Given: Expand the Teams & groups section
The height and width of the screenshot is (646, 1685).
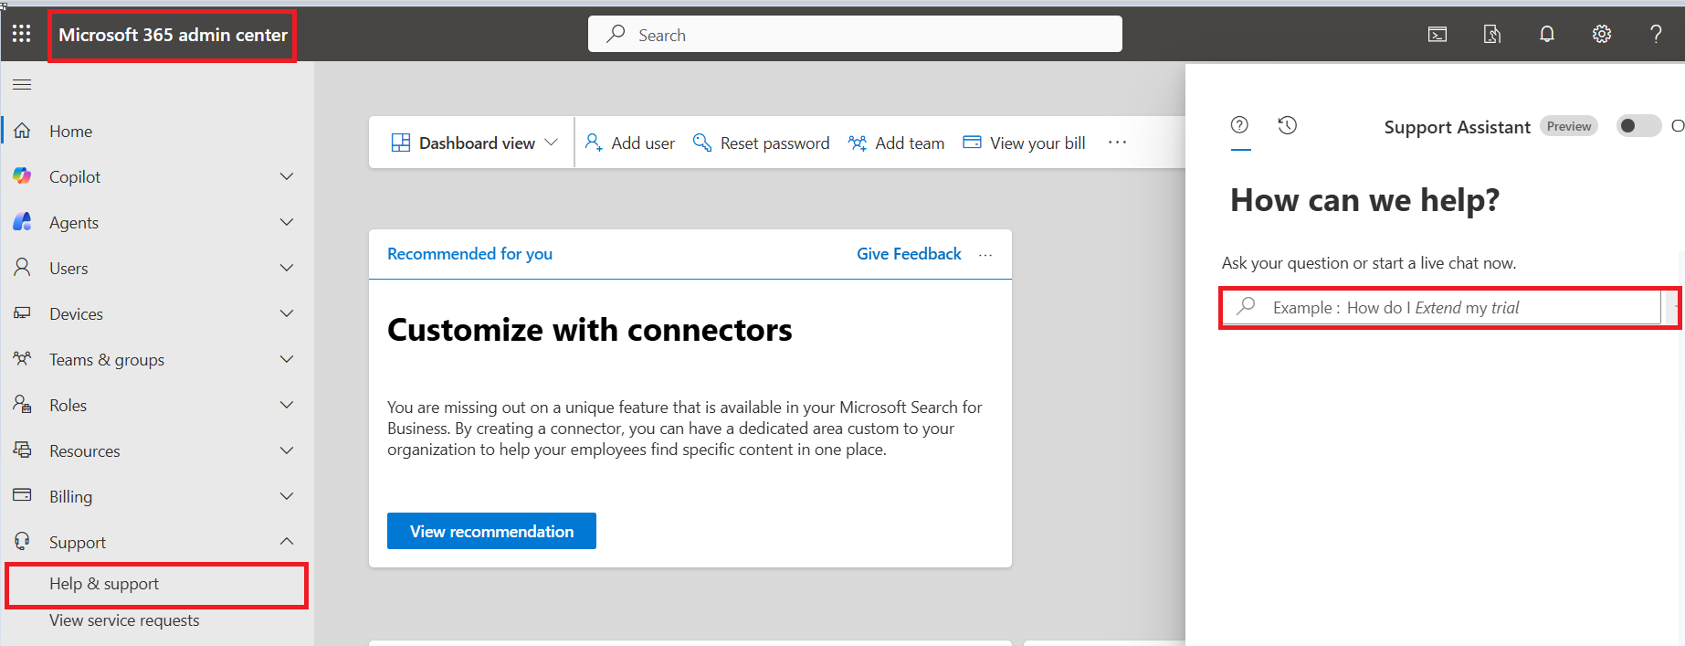Looking at the screenshot, I should pyautogui.click(x=287, y=359).
